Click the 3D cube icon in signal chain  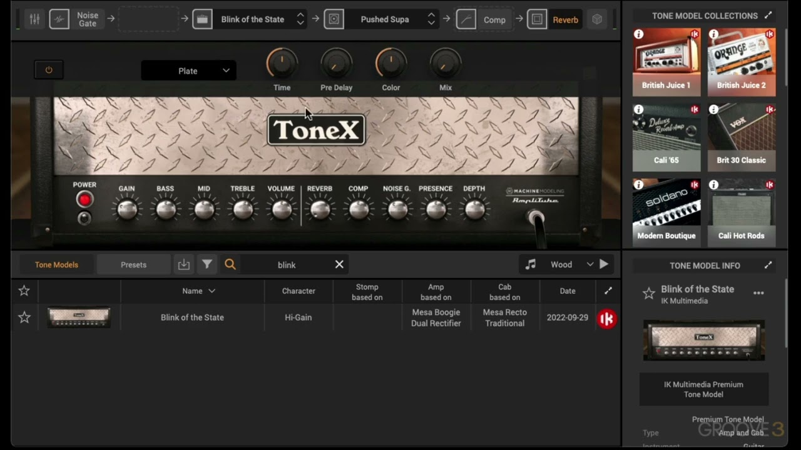pyautogui.click(x=597, y=19)
